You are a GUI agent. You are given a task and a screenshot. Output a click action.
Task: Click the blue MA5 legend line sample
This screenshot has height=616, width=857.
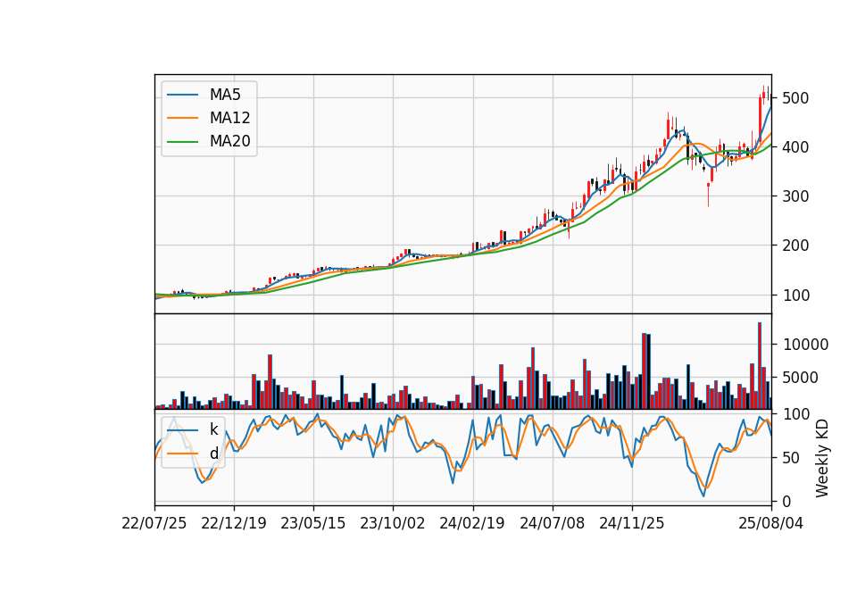coord(182,95)
